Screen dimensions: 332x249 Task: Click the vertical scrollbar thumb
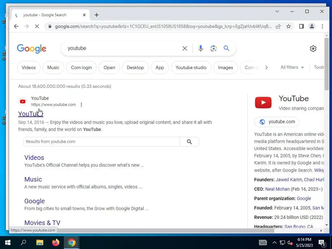(326, 64)
